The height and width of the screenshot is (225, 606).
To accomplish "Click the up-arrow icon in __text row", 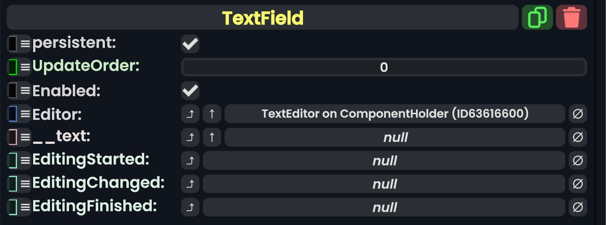I will coord(212,137).
